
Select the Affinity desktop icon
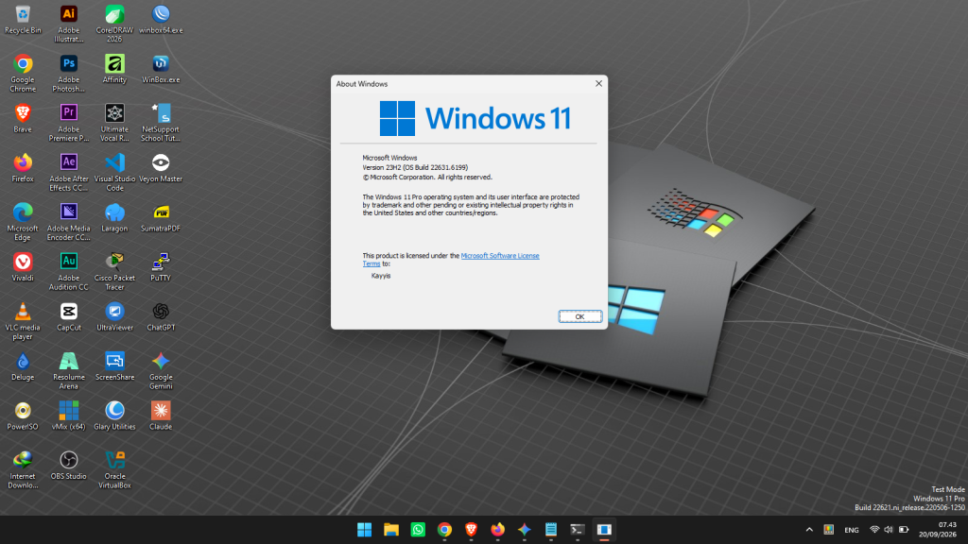114,68
